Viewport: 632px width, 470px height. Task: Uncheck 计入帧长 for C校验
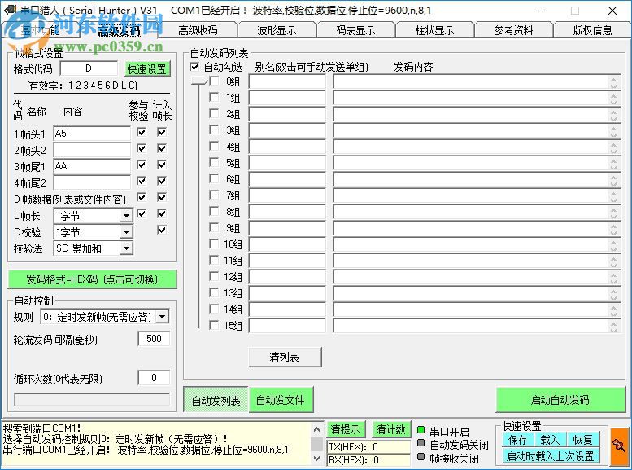(162, 231)
